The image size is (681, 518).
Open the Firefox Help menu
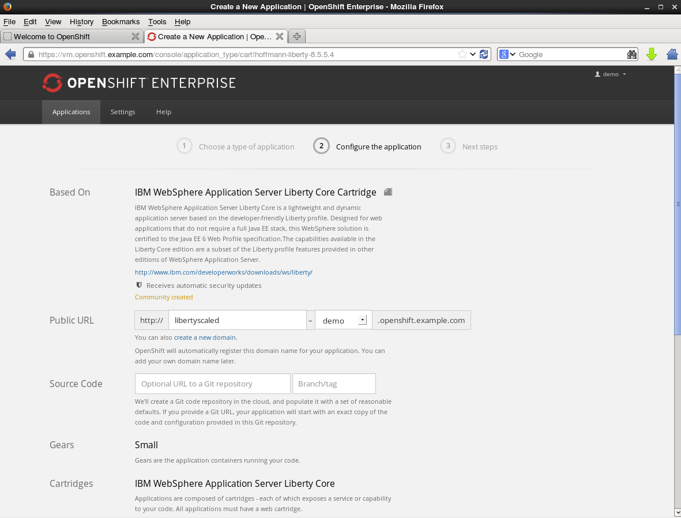click(182, 22)
